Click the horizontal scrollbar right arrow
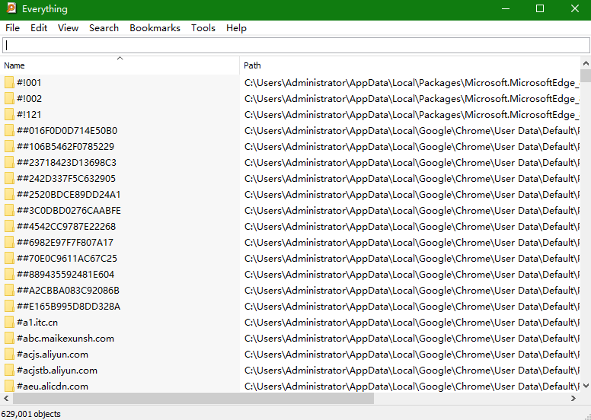This screenshot has width=591, height=420. tap(573, 398)
